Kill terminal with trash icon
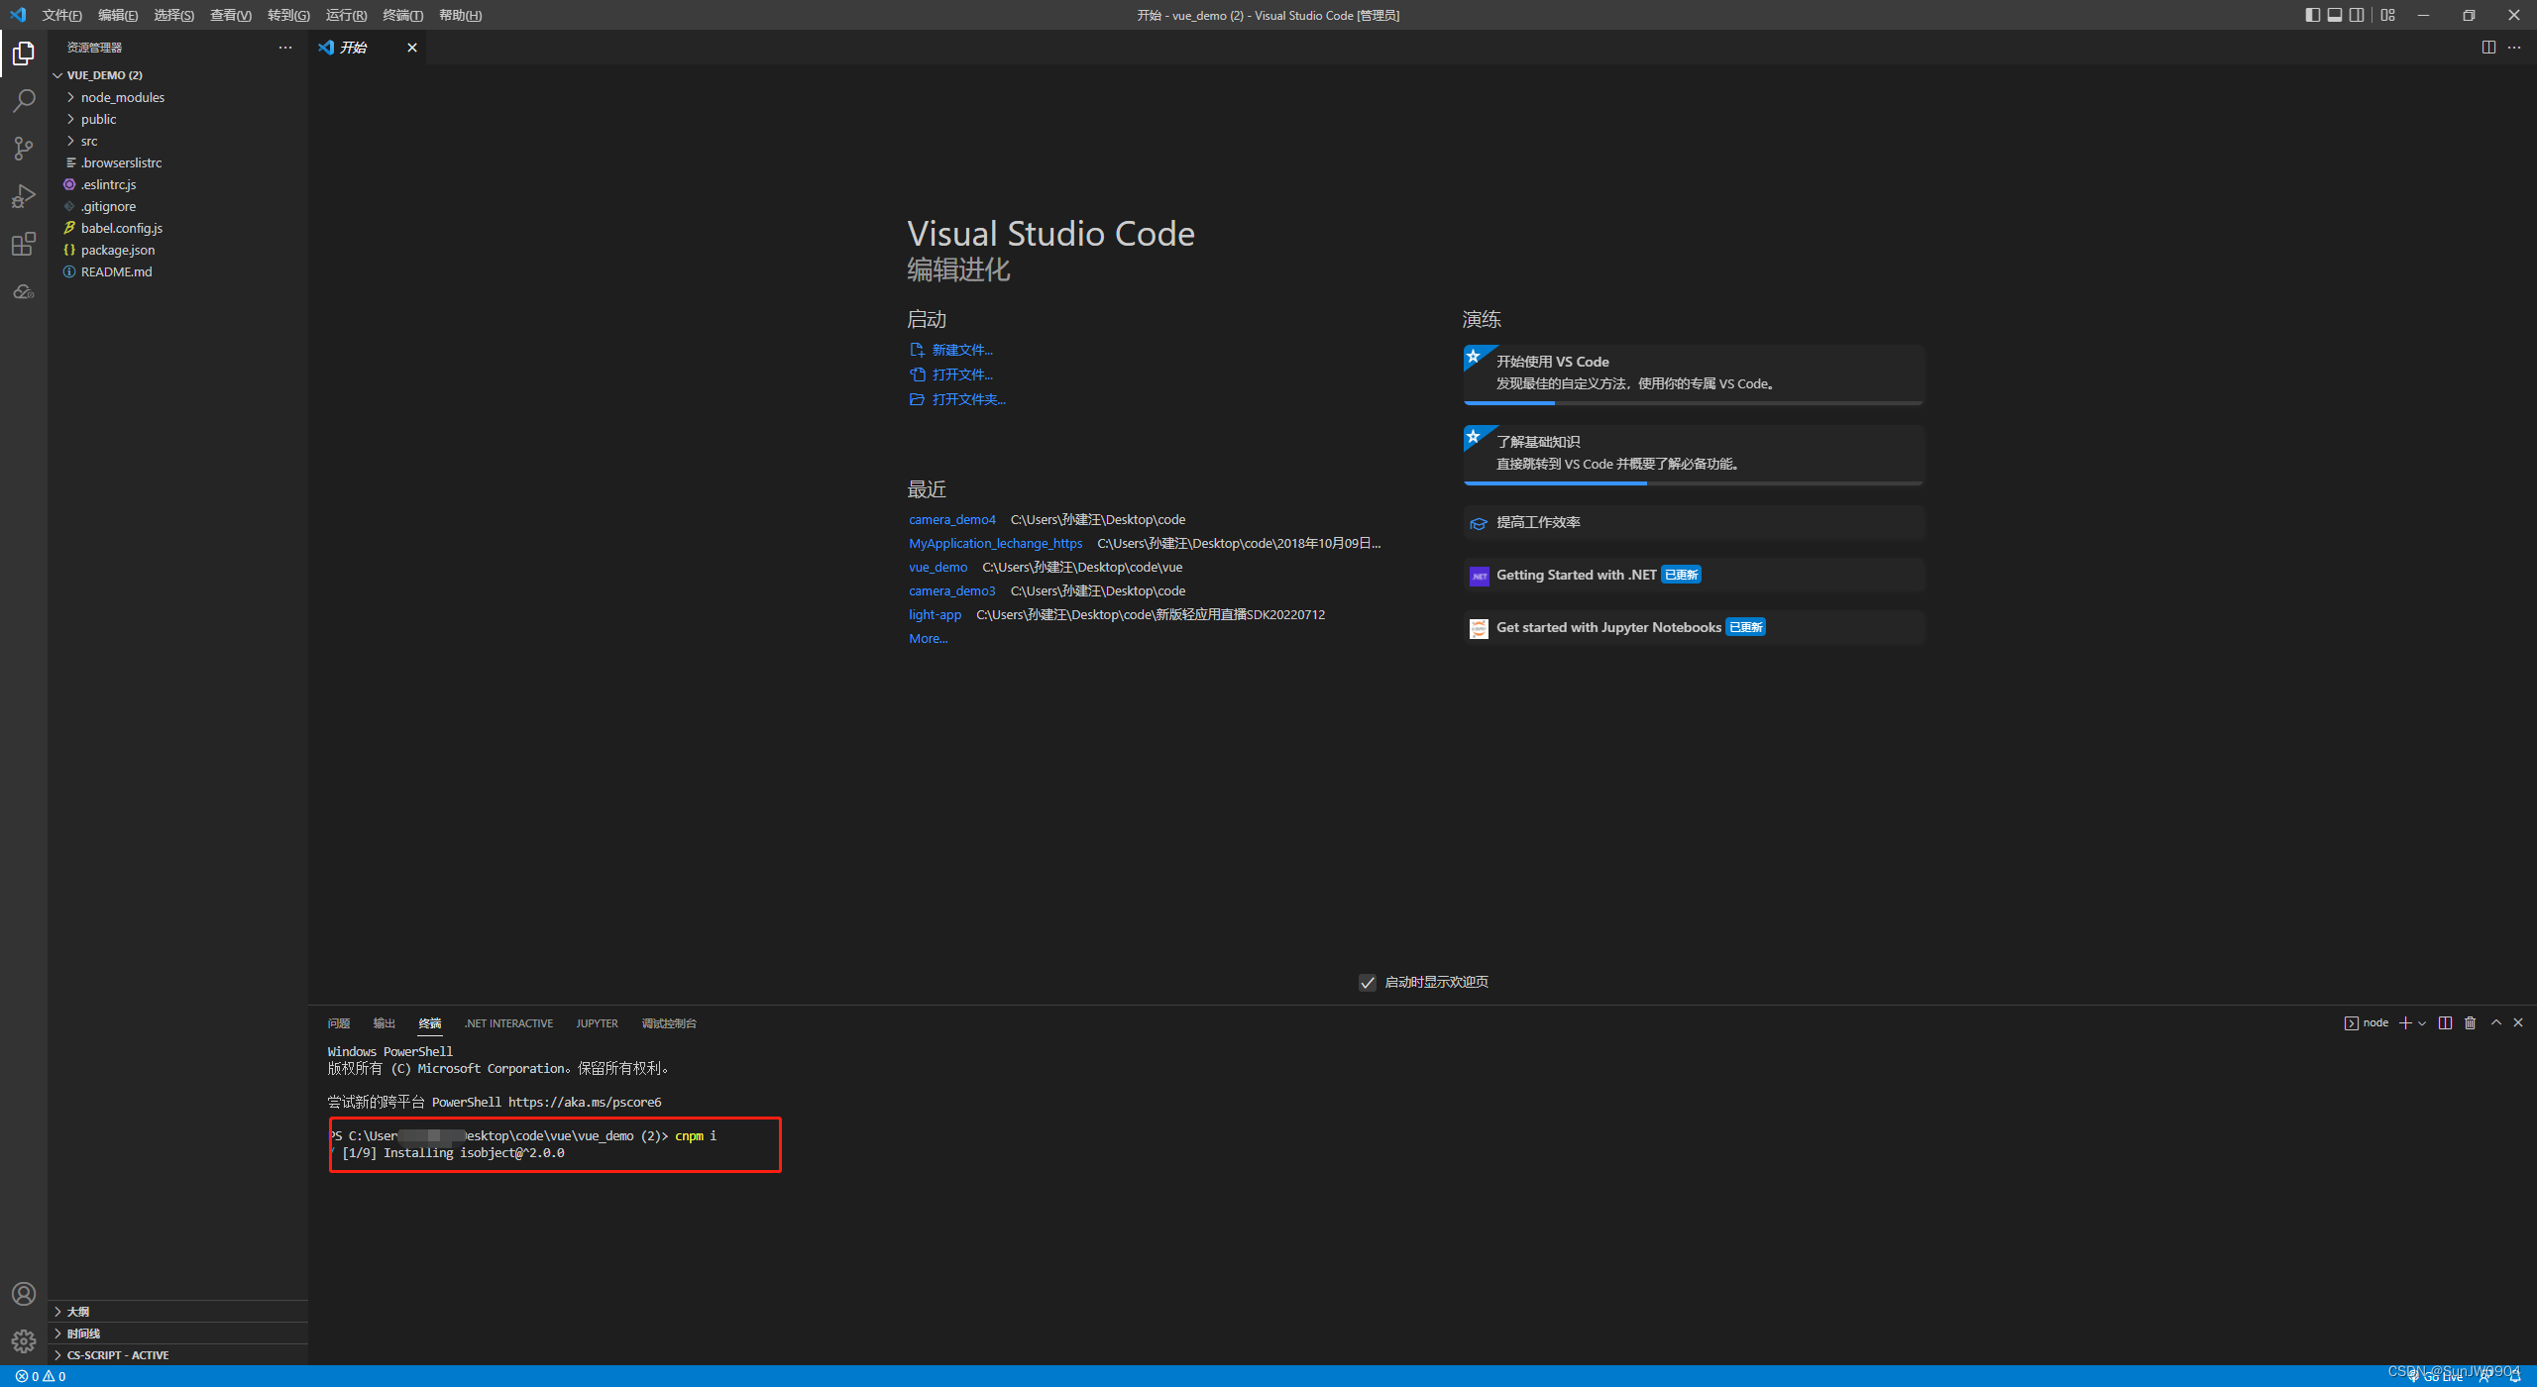 (x=2470, y=1022)
